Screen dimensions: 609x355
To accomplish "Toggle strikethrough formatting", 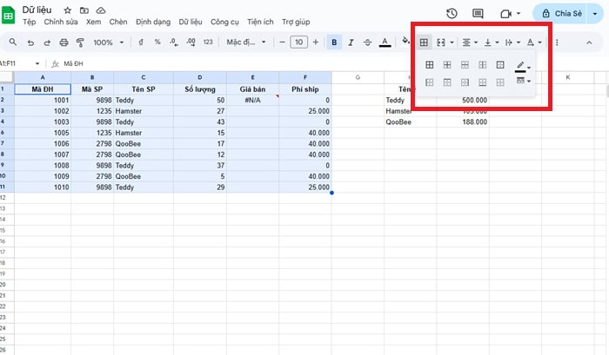I will pos(367,43).
